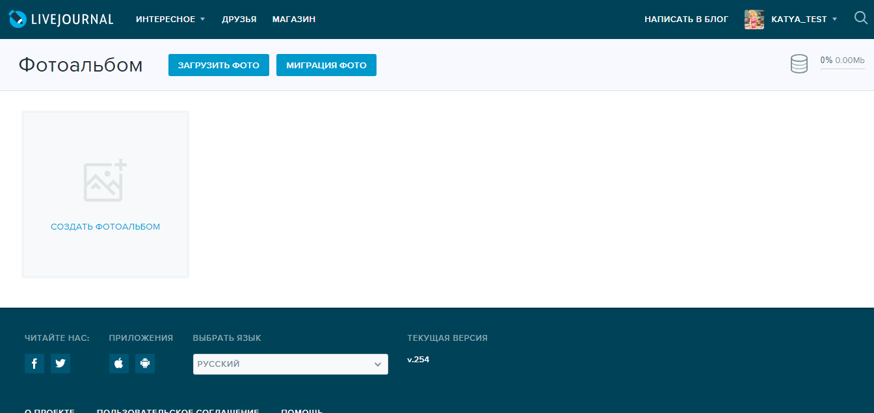Open the KATYA_TEST account dropdown

coord(804,19)
